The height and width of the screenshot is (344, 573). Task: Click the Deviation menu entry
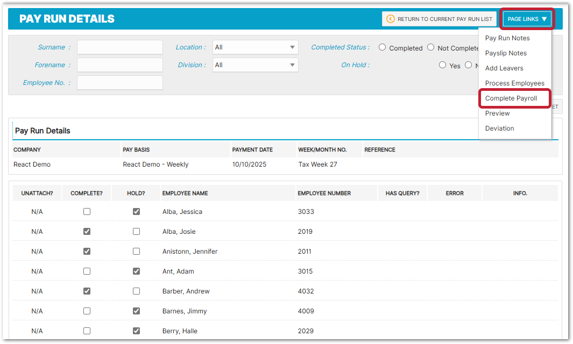click(499, 128)
